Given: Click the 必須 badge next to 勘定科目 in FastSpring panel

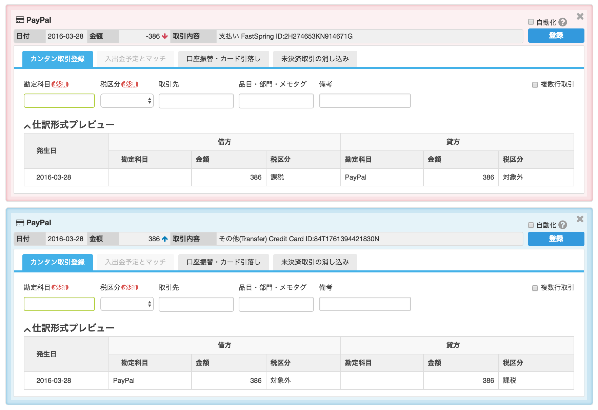Looking at the screenshot, I should point(60,84).
